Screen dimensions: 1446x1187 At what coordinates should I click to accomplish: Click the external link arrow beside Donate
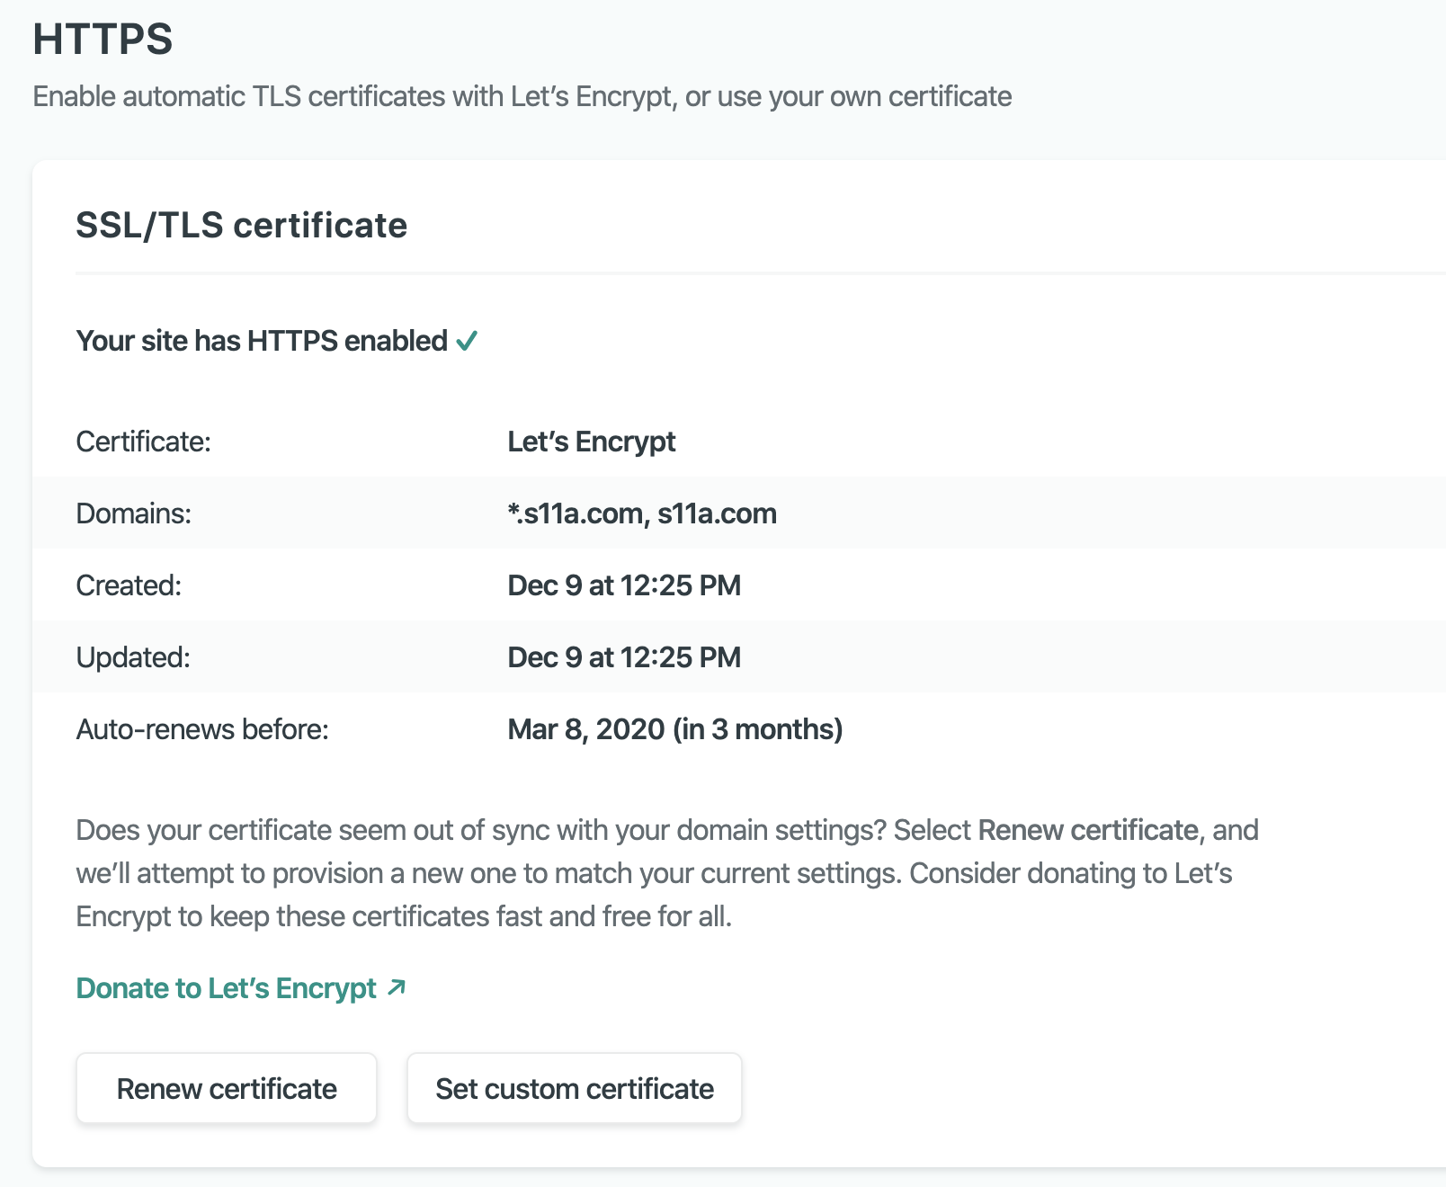pos(397,988)
